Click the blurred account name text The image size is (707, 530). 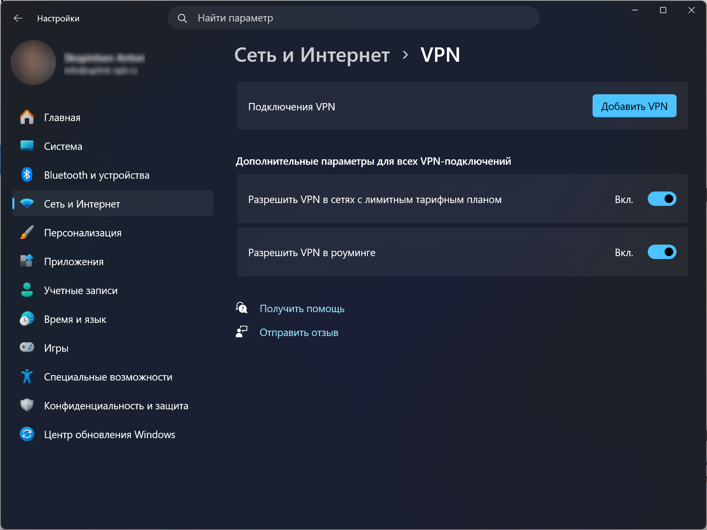(105, 58)
